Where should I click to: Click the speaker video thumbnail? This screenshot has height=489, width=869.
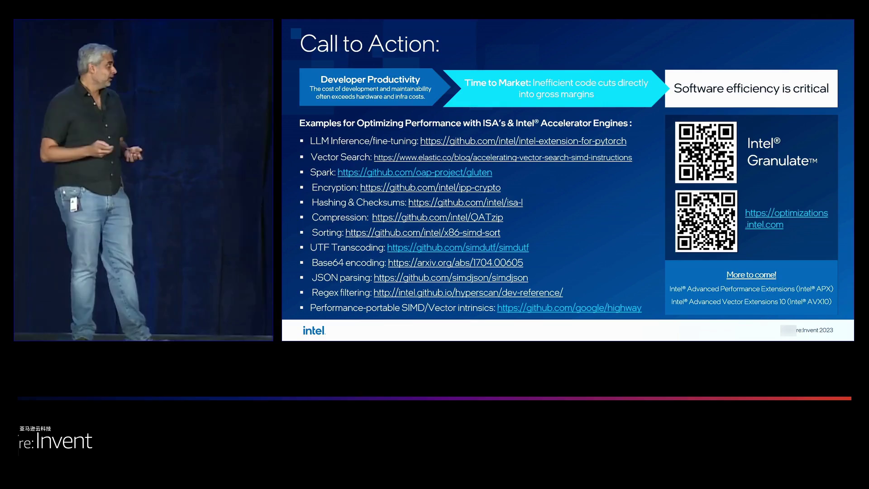click(143, 180)
